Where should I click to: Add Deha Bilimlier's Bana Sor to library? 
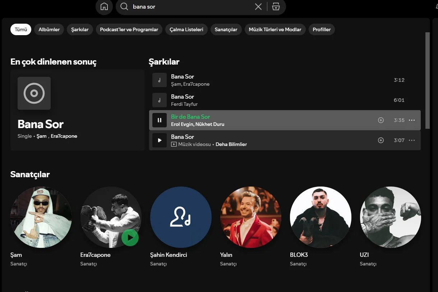pos(381,140)
